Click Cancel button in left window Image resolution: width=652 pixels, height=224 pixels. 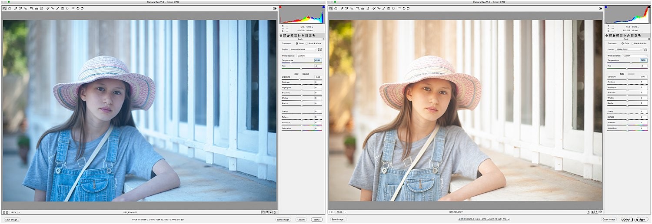[x=301, y=220]
